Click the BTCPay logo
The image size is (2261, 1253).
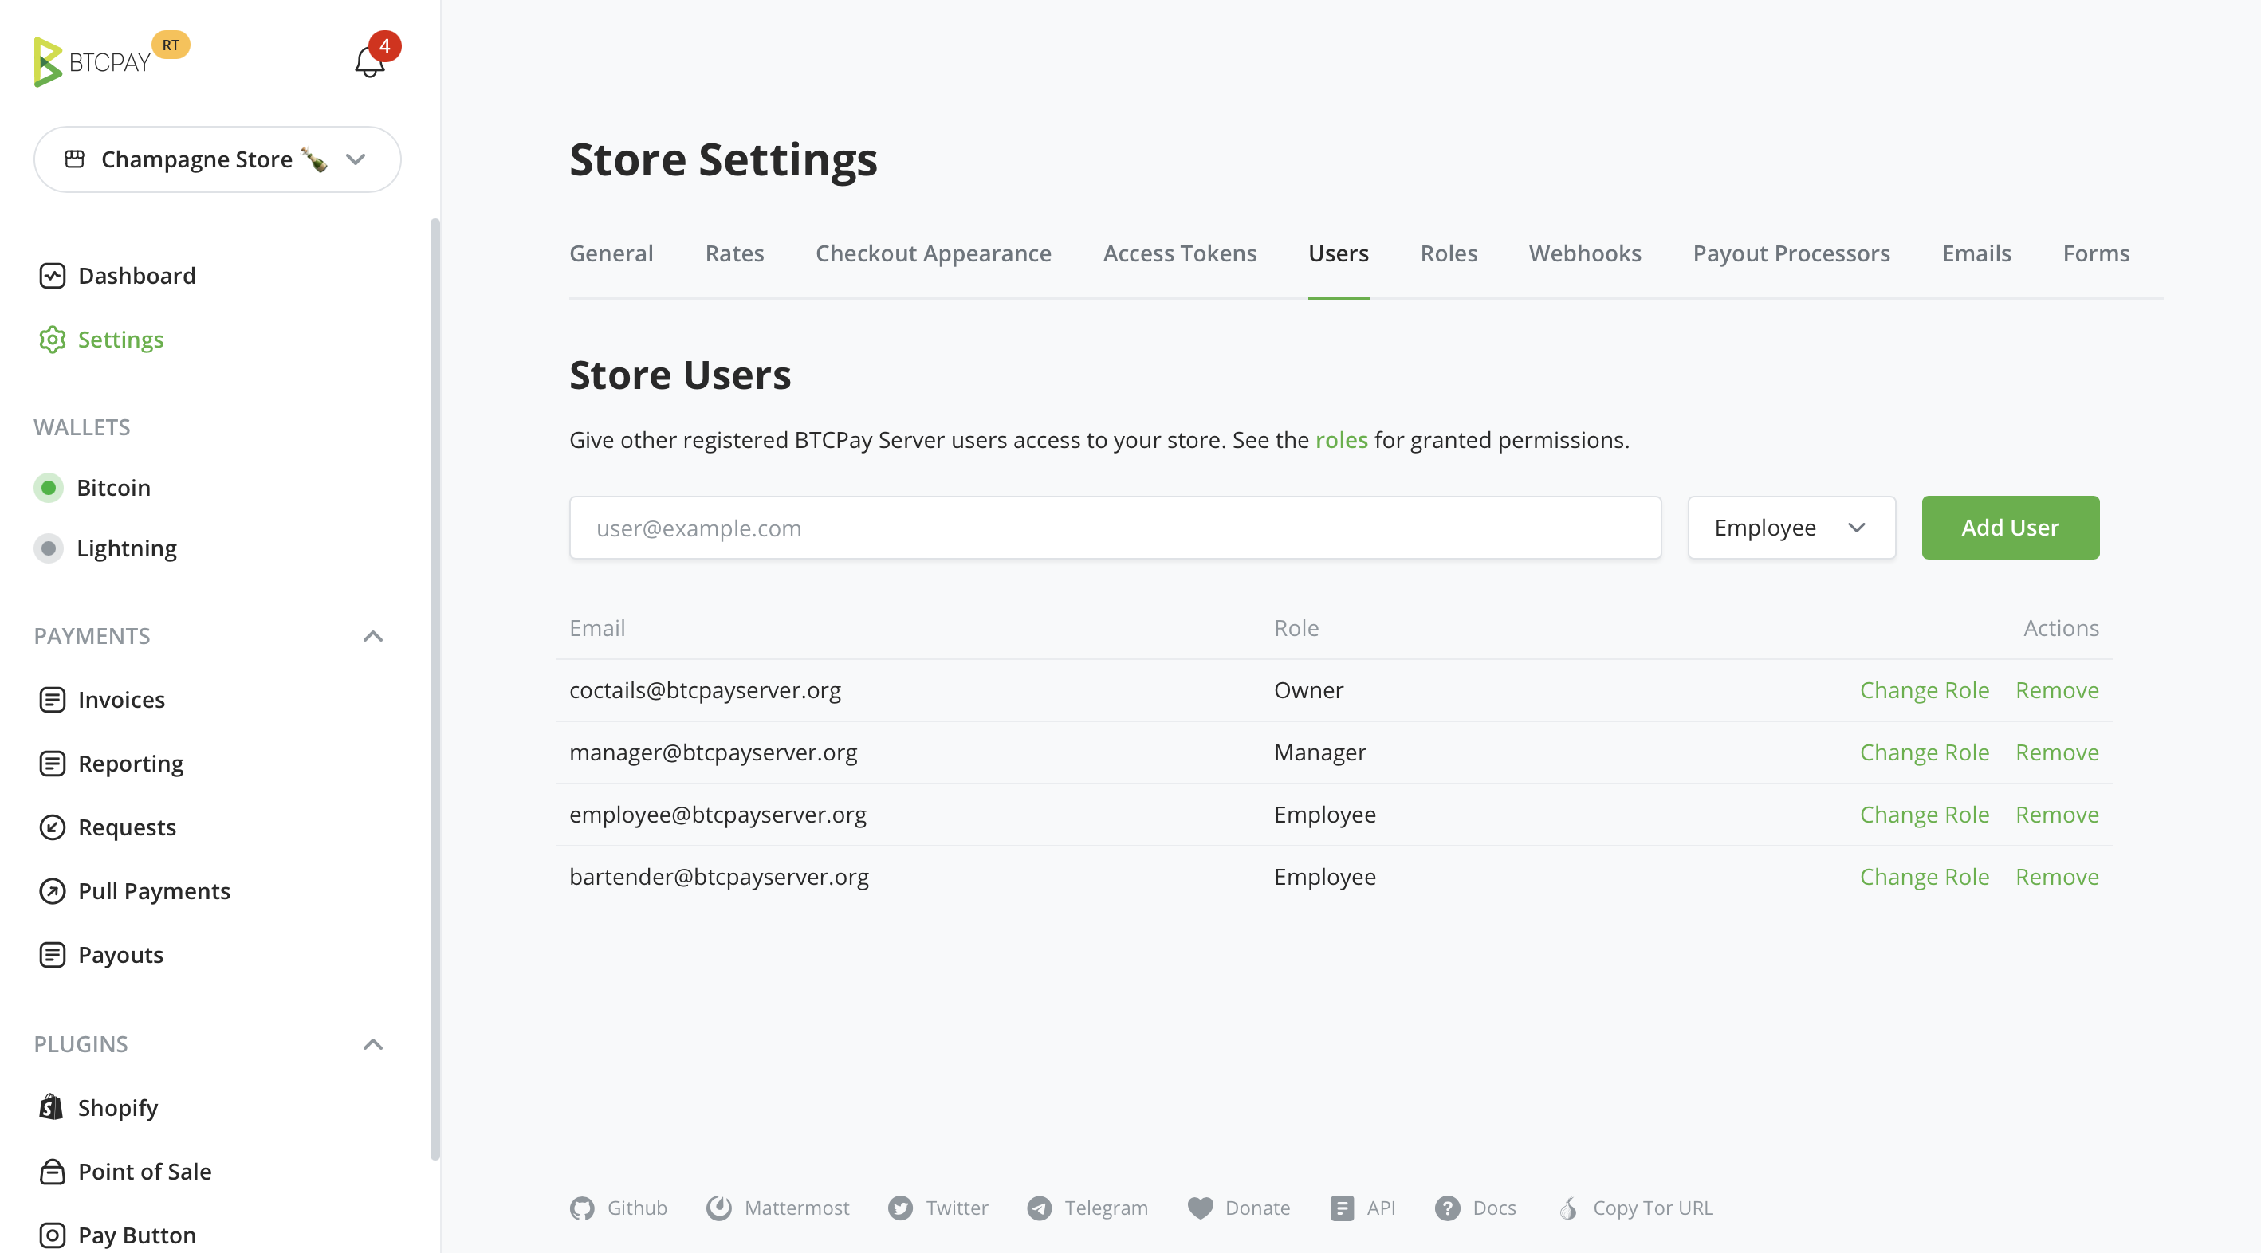92,61
